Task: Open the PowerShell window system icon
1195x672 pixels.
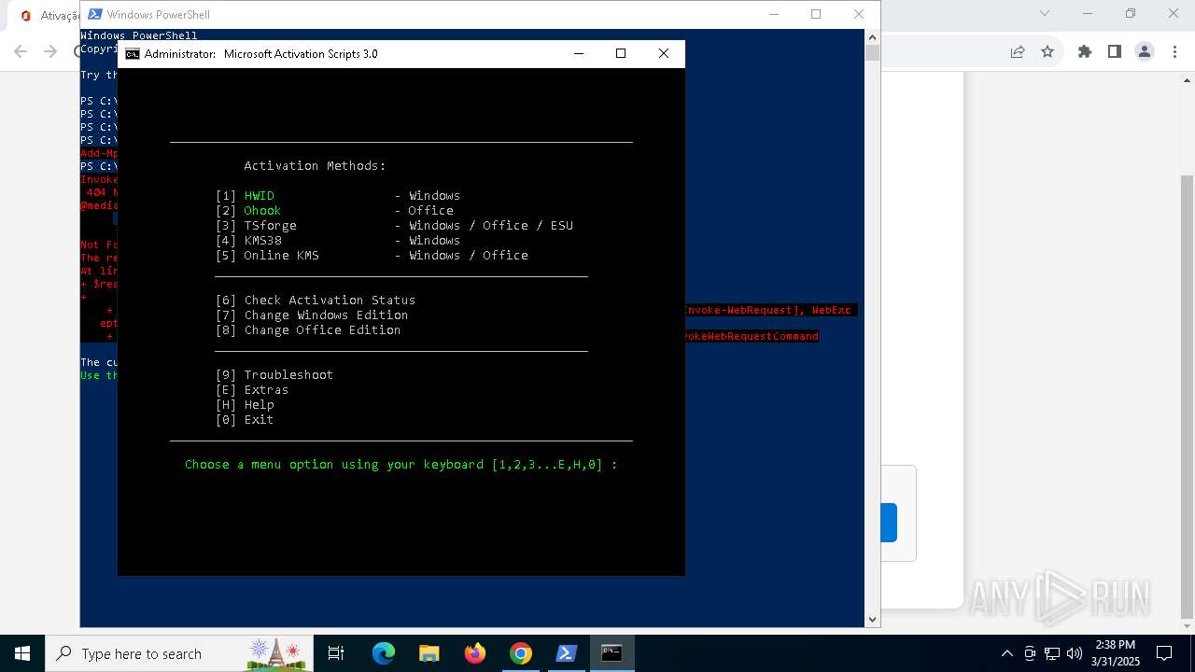Action: (x=95, y=14)
